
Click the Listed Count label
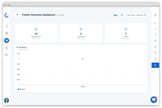coord(81,37)
